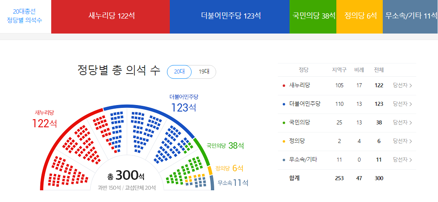This screenshot has height=202, width=438.
Task: Select the gray 무소속/기타 11석 banner segment
Action: pyautogui.click(x=410, y=17)
